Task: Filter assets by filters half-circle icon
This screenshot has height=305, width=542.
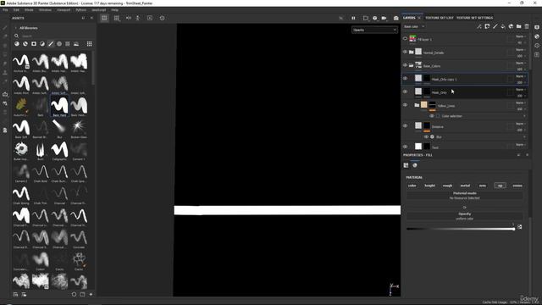Action: (x=42, y=44)
